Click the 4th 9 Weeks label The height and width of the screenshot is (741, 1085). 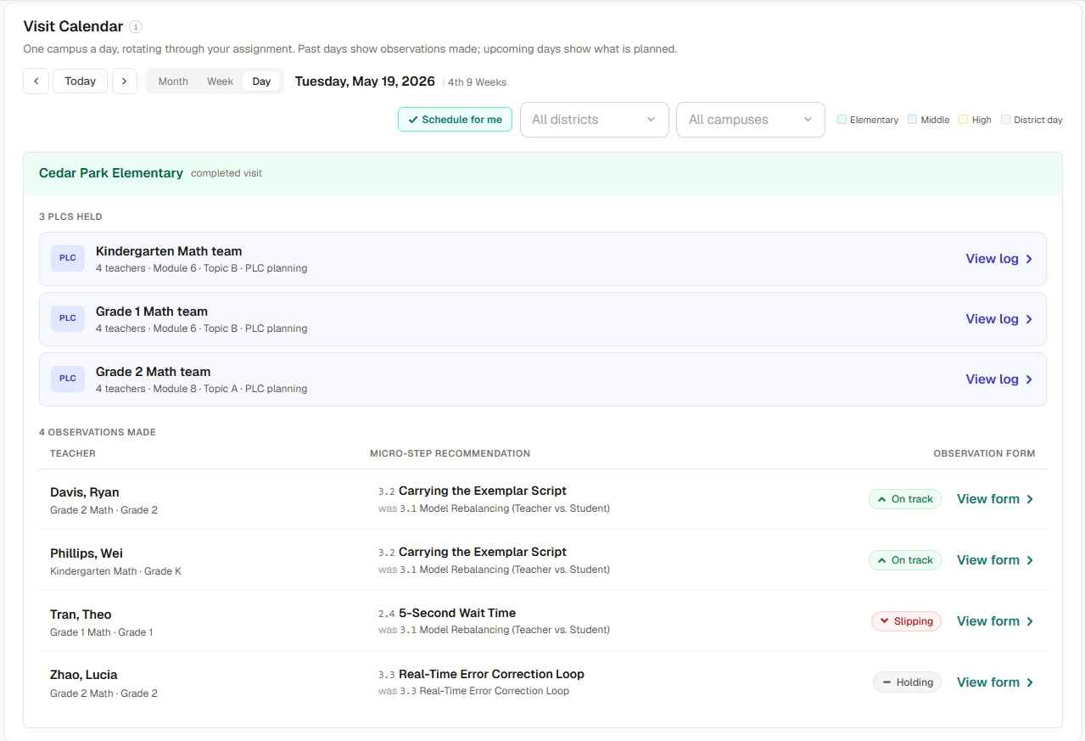pyautogui.click(x=477, y=82)
